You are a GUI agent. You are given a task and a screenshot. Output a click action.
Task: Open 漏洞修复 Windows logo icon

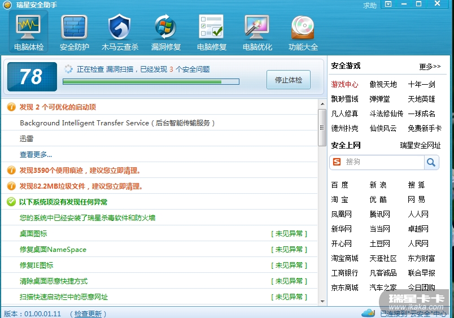(165, 27)
